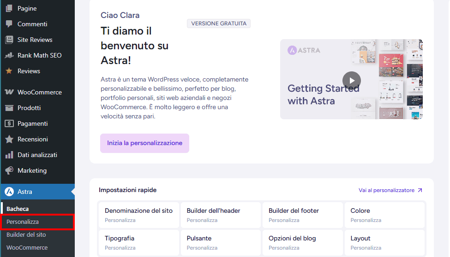Click the Rank Math SEO icon

pyautogui.click(x=9, y=55)
